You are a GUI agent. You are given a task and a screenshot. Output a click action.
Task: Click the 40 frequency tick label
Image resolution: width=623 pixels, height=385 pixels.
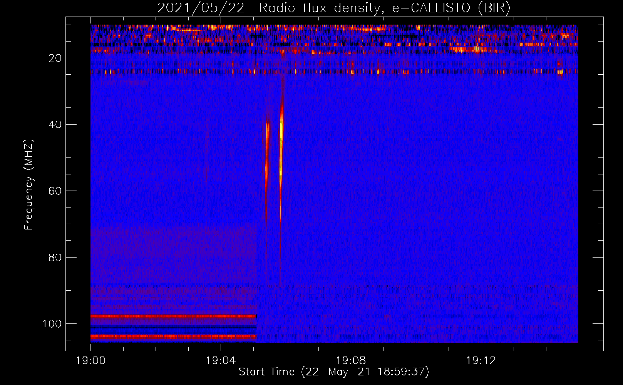(55, 124)
